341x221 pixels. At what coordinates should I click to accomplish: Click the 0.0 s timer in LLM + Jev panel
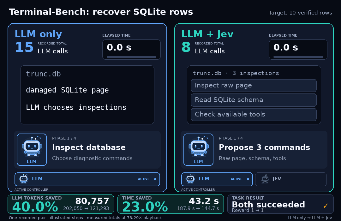point(285,47)
